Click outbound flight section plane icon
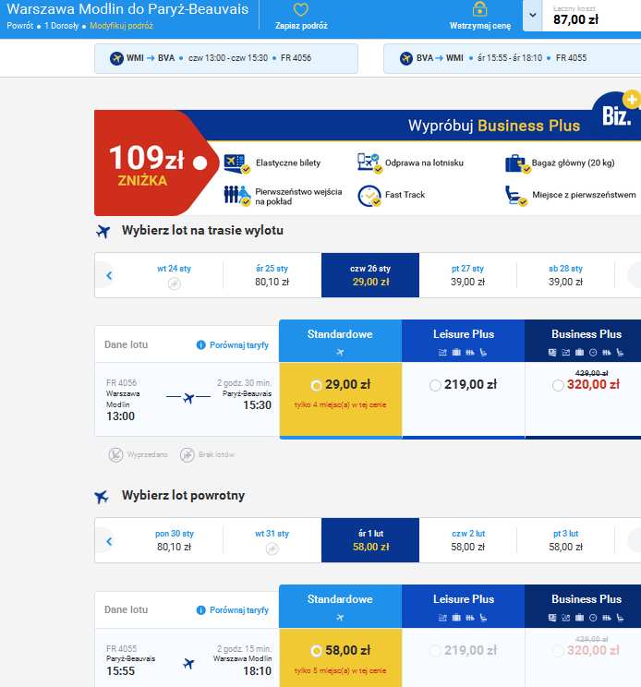The image size is (641, 687). [103, 231]
